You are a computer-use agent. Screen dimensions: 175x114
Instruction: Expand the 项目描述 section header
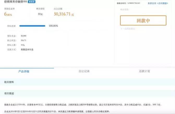[88, 93]
